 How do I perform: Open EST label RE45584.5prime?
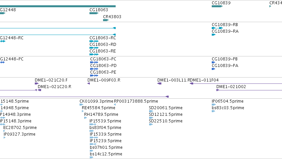98,108
